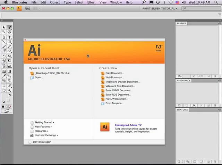The width and height of the screenshot is (222, 165).
Task: Select the Zoom tool
Action: point(9,90)
